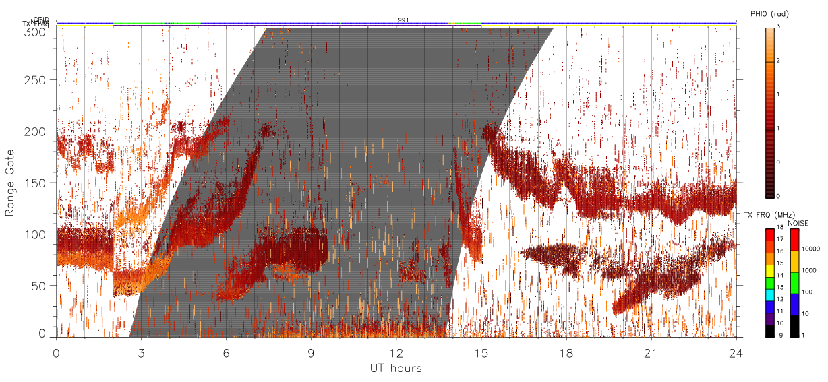Click the '991' CPID value above the plot
Screen dimensions: 828x382
[403, 20]
